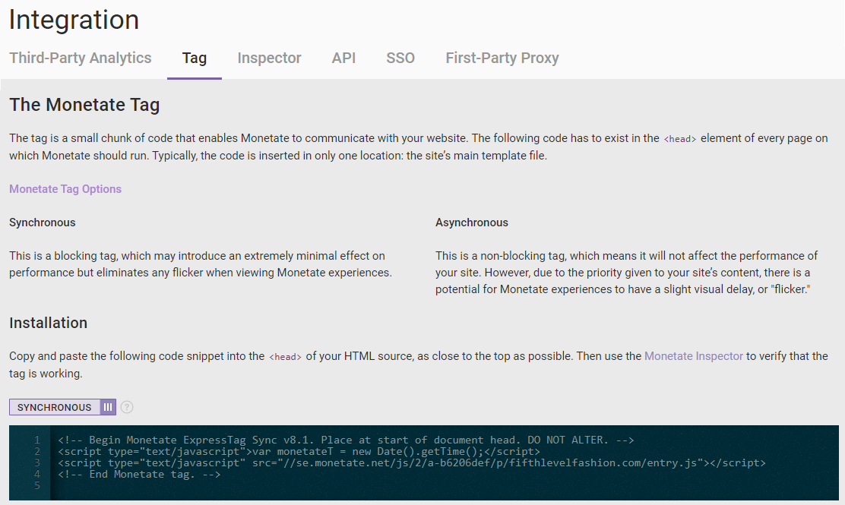The height and width of the screenshot is (505, 845).
Task: Toggle the SYNCHRONOUS tag switch
Action: pyautogui.click(x=62, y=407)
